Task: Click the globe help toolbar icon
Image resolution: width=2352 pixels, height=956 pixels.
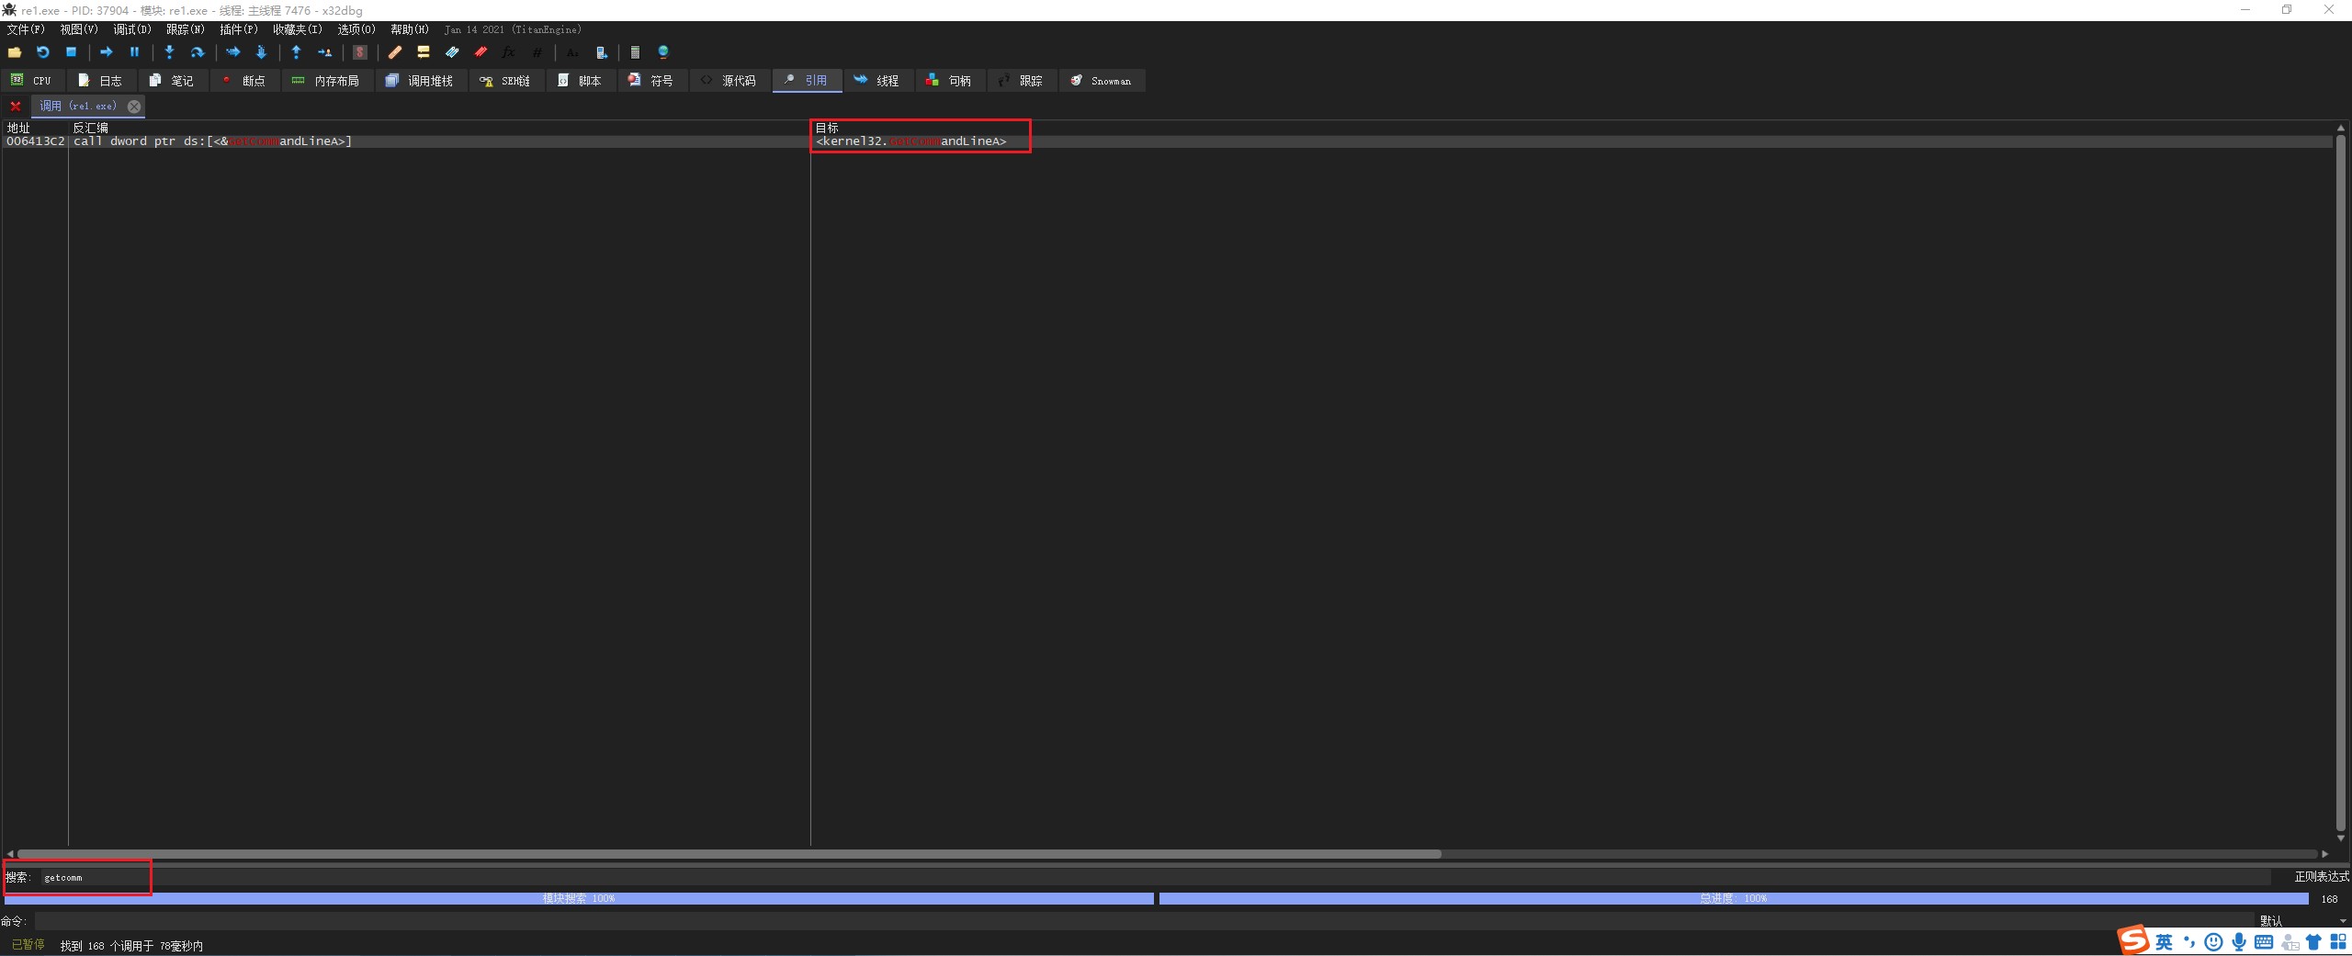Action: click(x=663, y=52)
